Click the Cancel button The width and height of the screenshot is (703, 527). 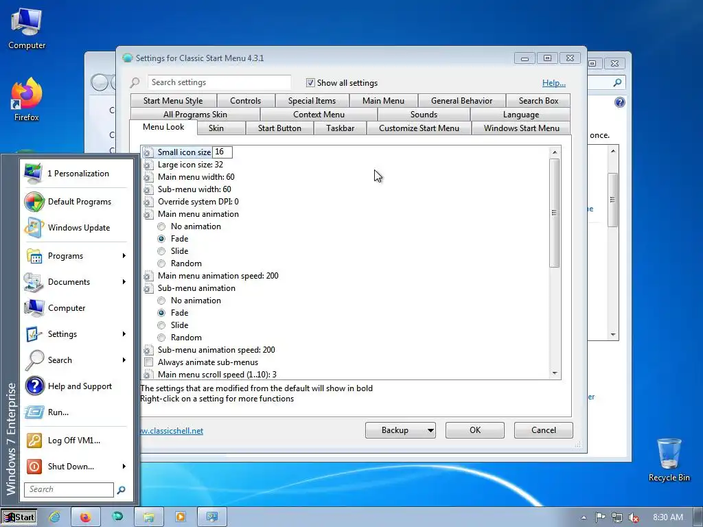[544, 430]
